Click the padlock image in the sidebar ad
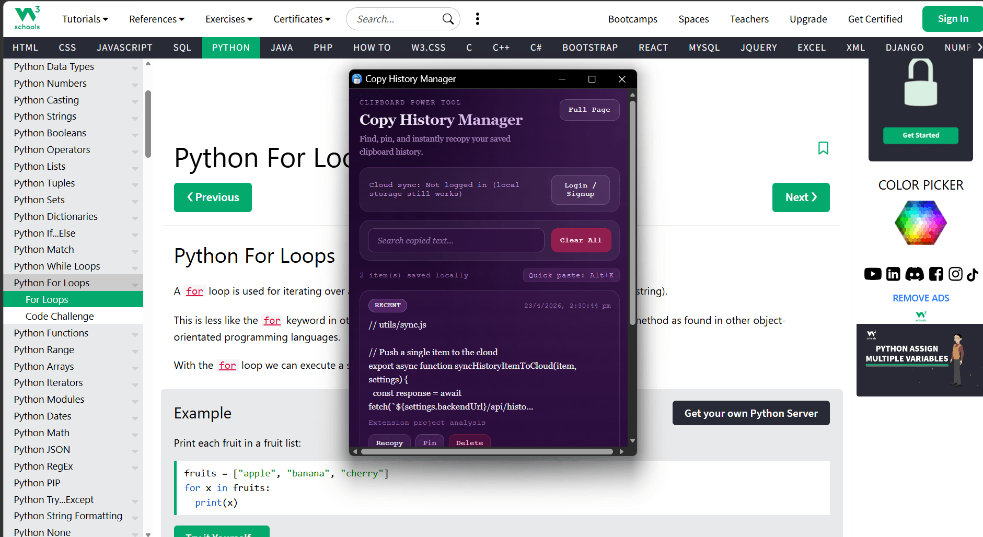Screen dimensions: 983x537 click(921, 83)
